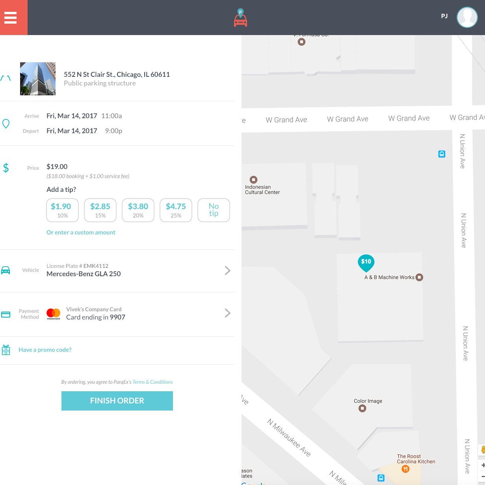Click the Roost Carolina Kitchen restaurant marker

pos(405,469)
